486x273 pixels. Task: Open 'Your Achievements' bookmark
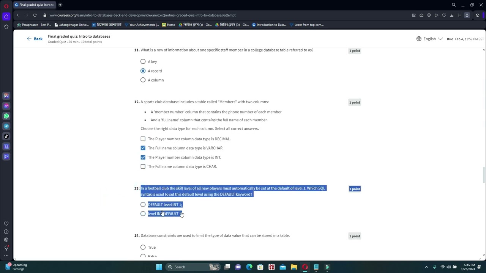[x=142, y=25]
